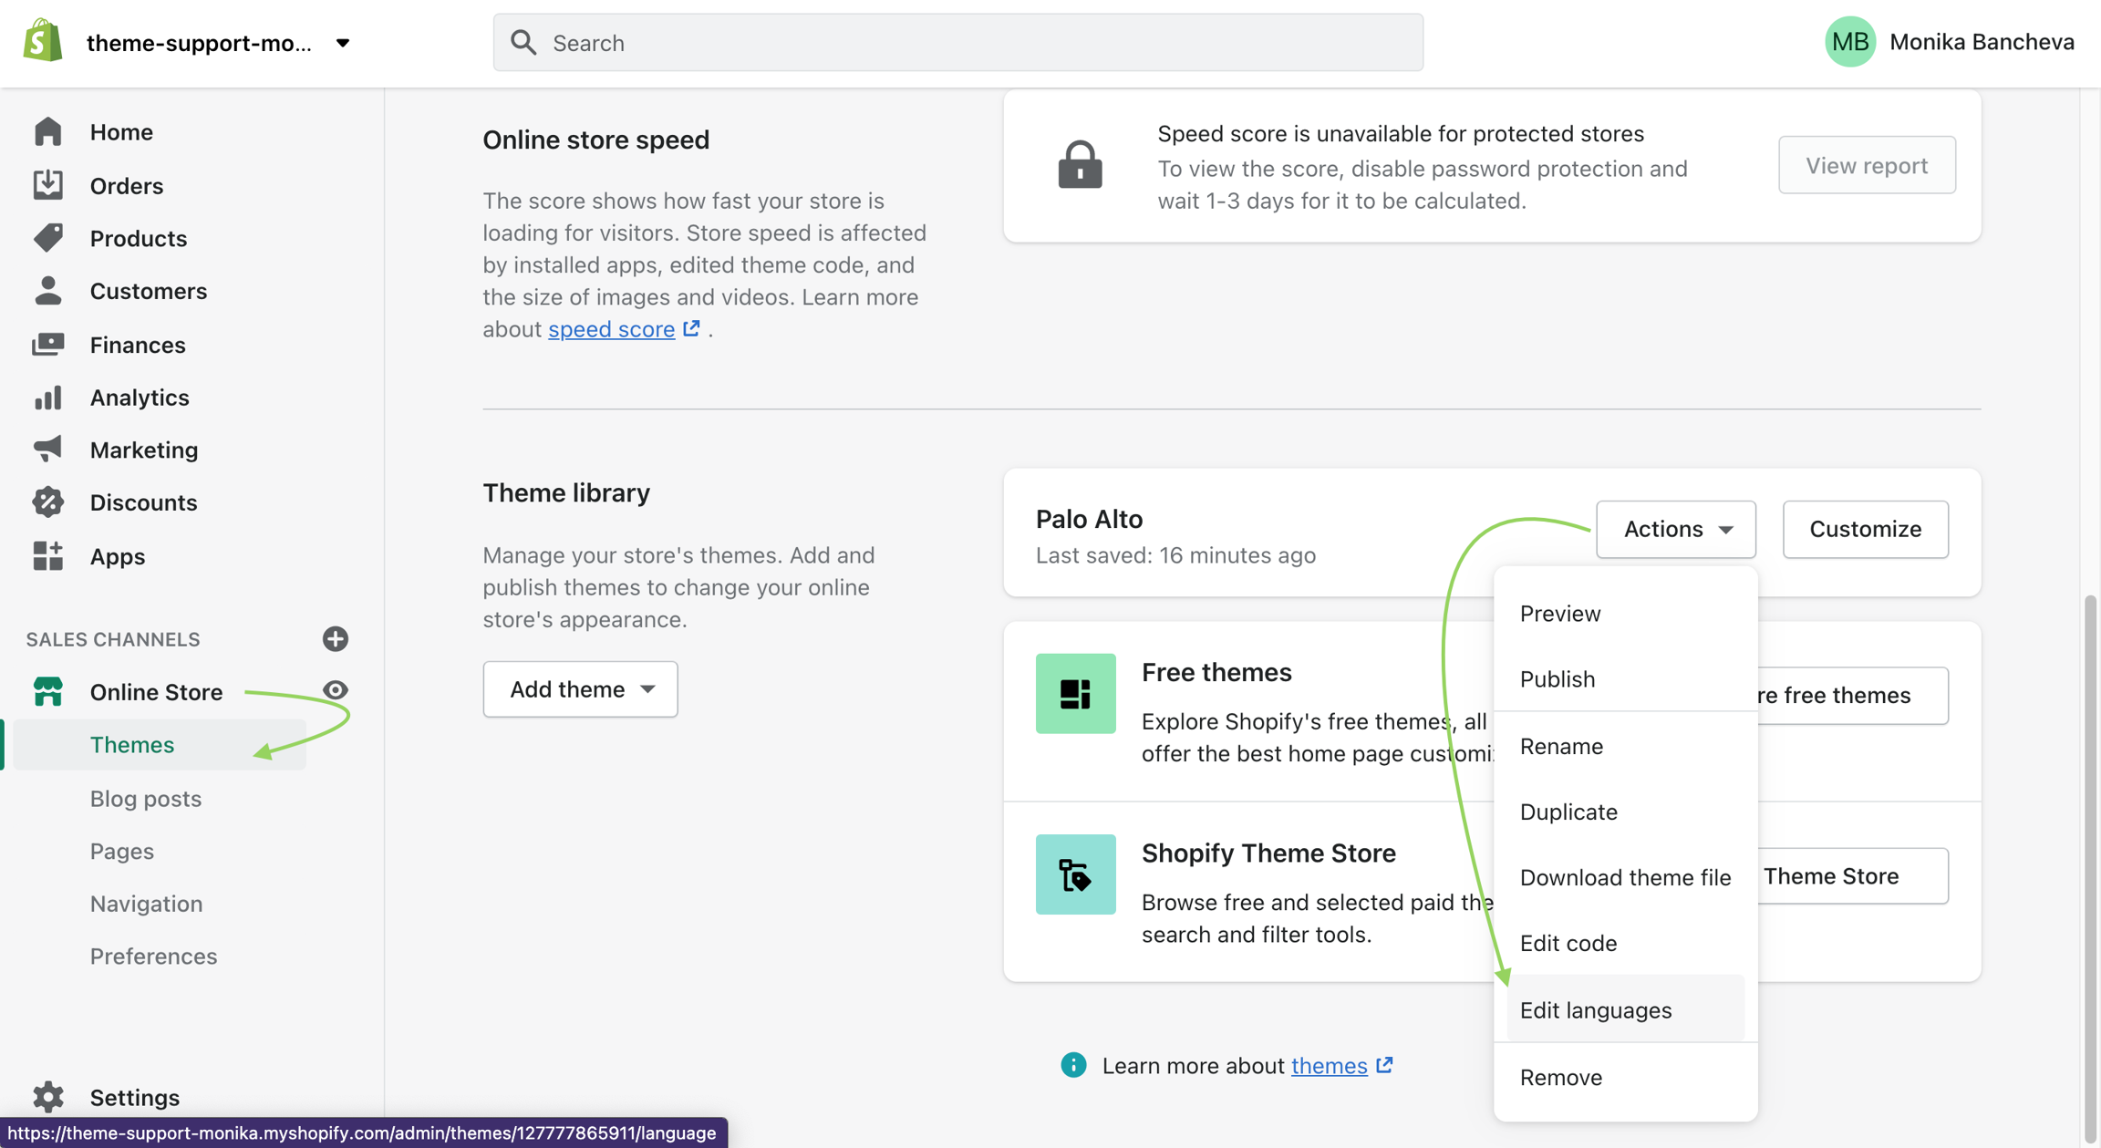This screenshot has height=1148, width=2101.
Task: Open the Settings gear icon
Action: click(47, 1097)
